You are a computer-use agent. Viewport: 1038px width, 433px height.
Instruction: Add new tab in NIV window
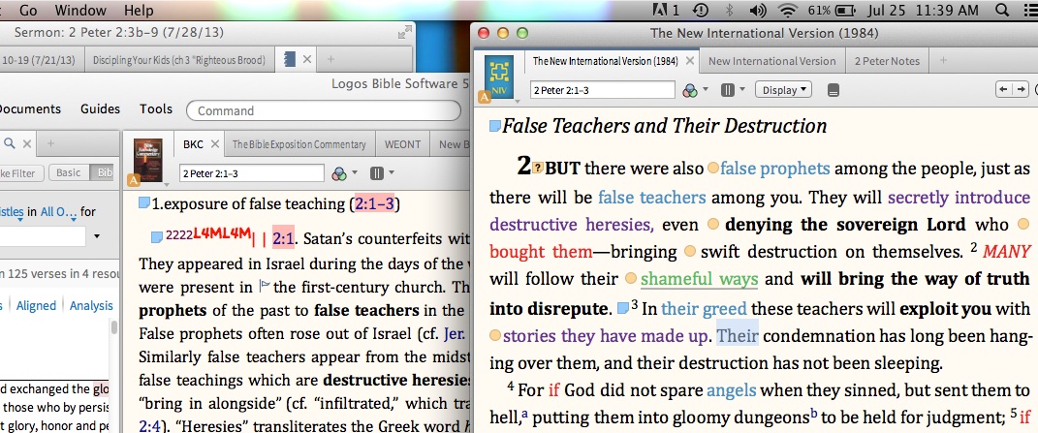click(x=943, y=61)
